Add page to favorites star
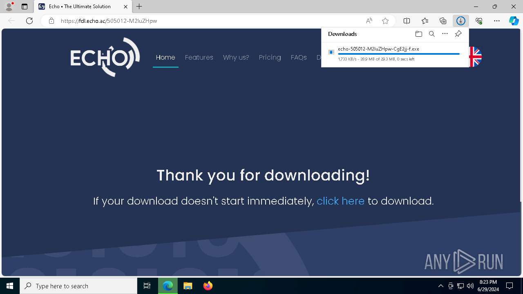The width and height of the screenshot is (523, 294). coord(385,21)
